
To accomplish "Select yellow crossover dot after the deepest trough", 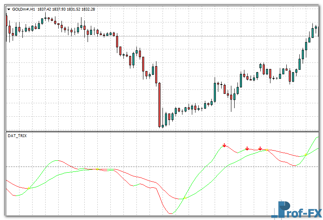I will click(x=185, y=198).
